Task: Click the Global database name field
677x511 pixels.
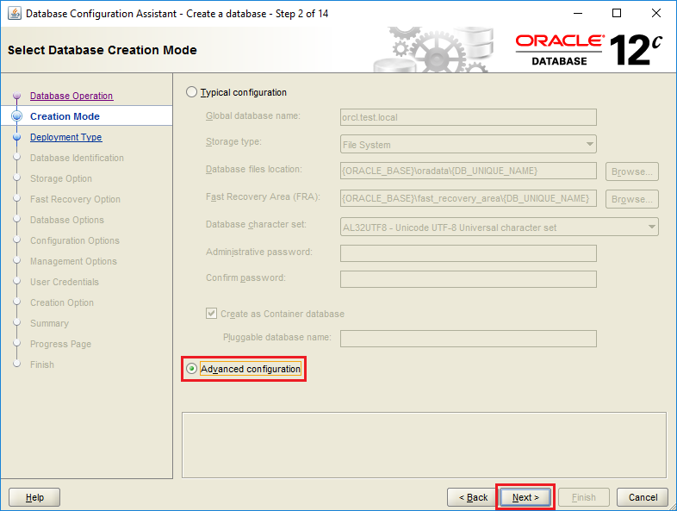Action: pyautogui.click(x=468, y=117)
